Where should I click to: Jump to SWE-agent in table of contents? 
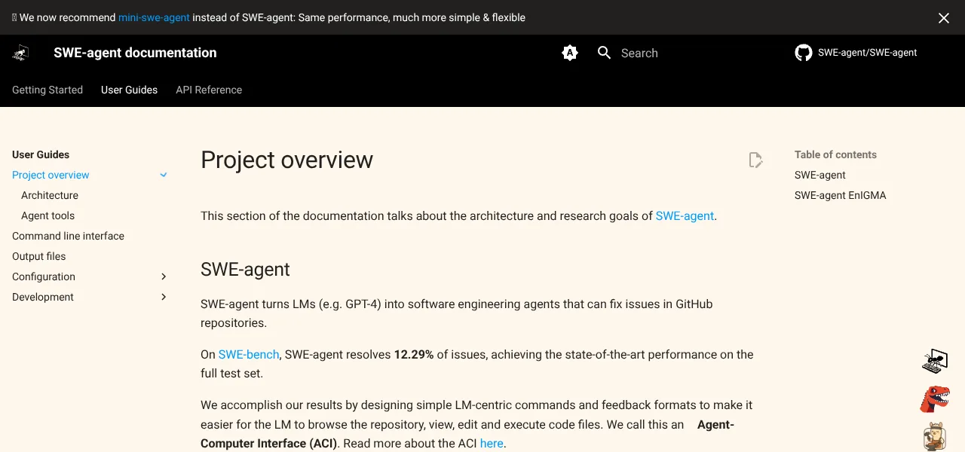point(820,175)
